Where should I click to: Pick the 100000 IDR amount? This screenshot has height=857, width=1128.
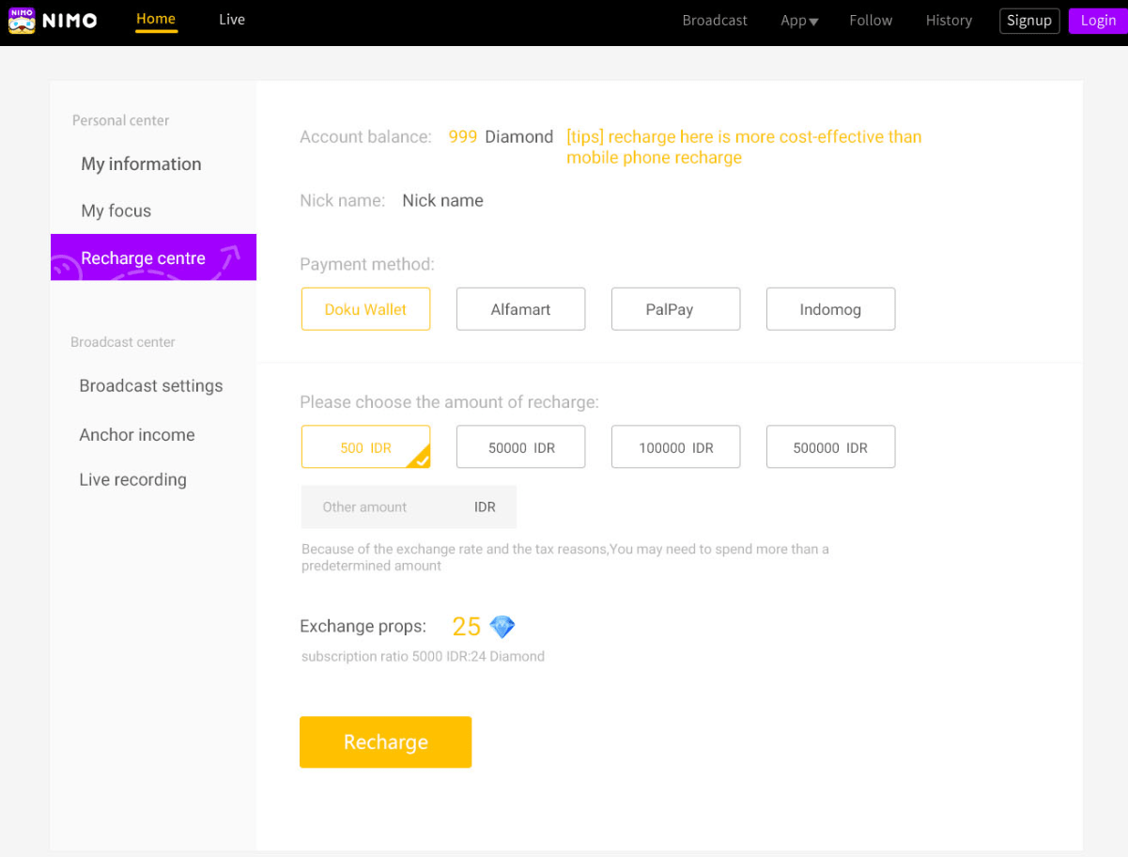tap(675, 447)
